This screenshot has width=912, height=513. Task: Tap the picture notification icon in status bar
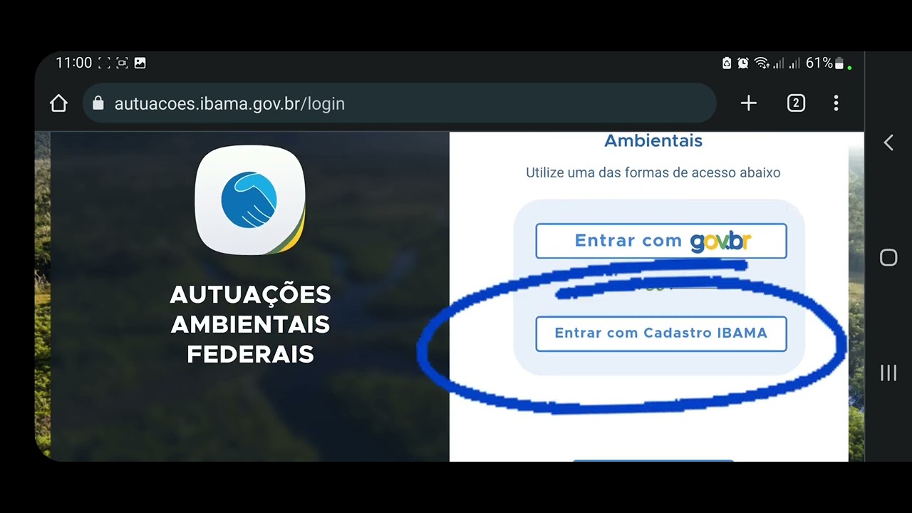pos(140,63)
